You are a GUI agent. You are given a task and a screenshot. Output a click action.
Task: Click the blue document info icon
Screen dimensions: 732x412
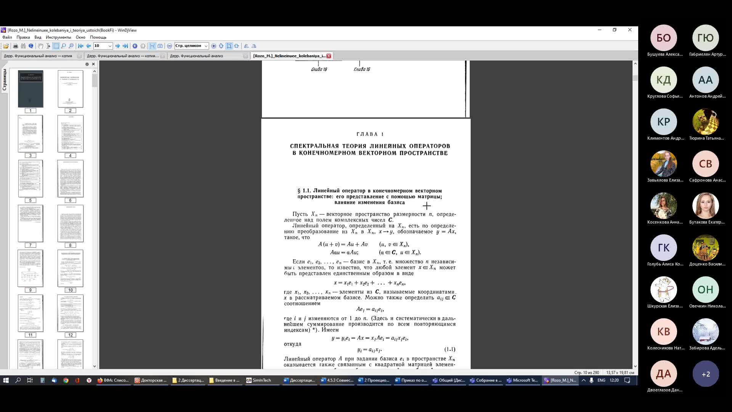[31, 46]
